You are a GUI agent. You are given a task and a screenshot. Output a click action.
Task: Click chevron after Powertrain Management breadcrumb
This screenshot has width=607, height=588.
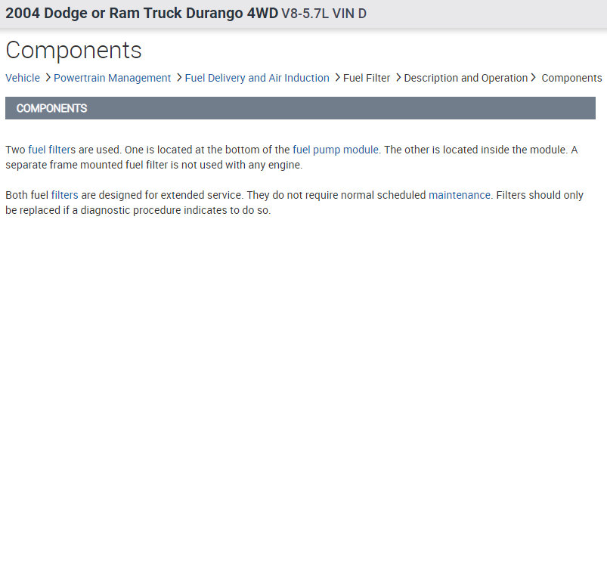[179, 78]
